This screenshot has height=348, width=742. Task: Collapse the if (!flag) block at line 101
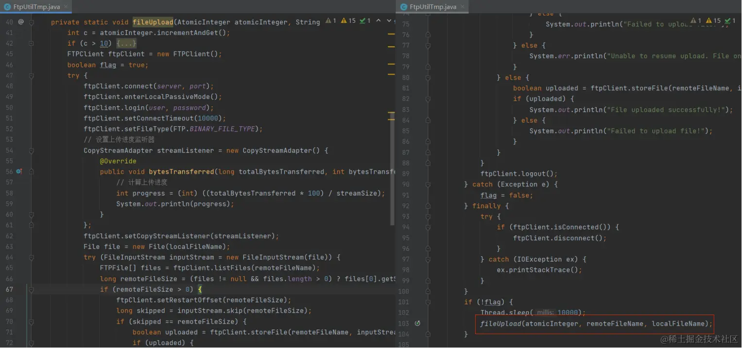(x=428, y=302)
